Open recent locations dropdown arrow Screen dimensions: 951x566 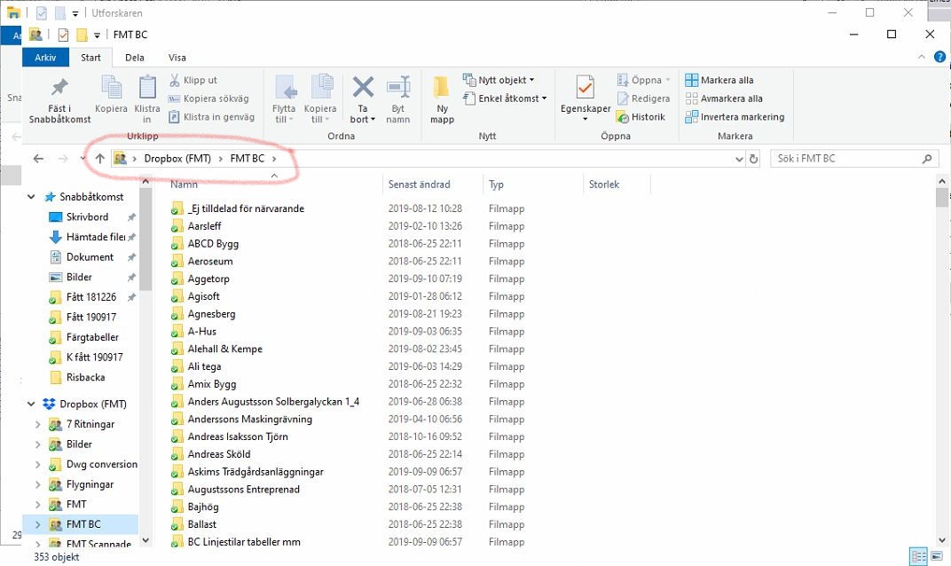pyautogui.click(x=83, y=158)
